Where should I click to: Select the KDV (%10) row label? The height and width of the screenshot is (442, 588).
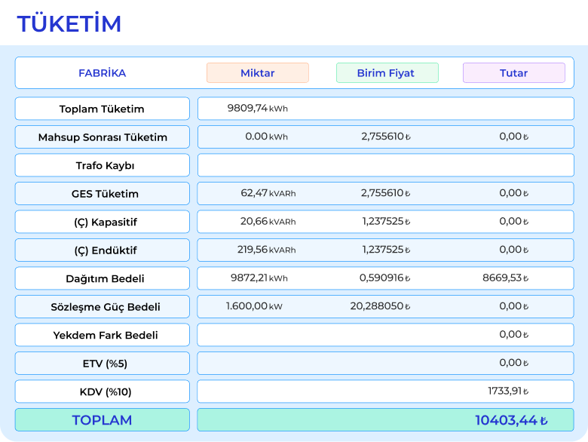click(102, 391)
